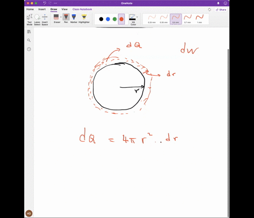Select the Eraser tool

[56, 19]
